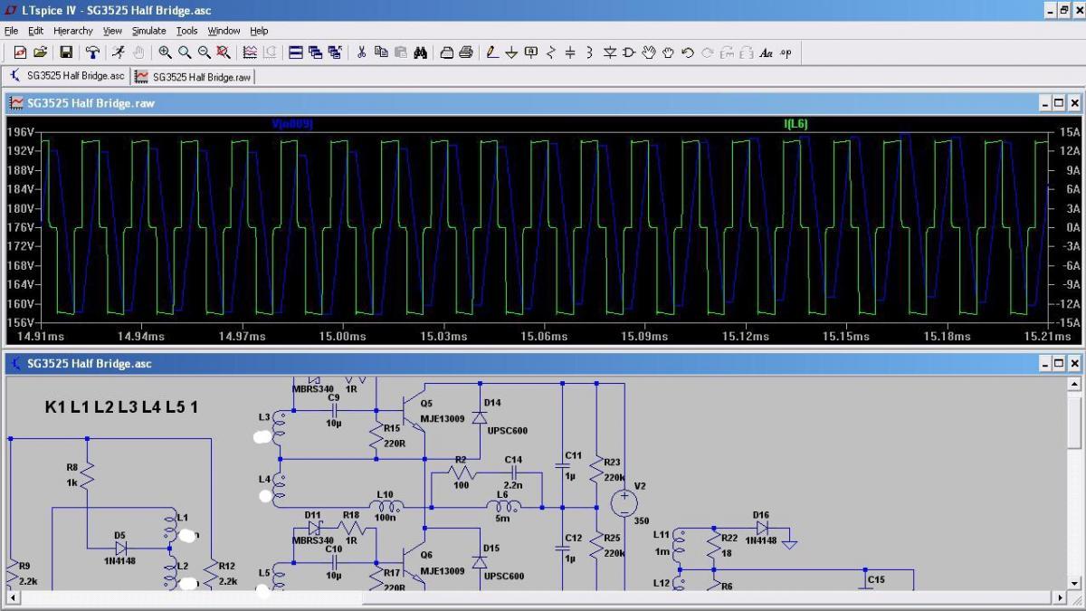Switch to SG3525 Half Bridge.raw tab

(x=194, y=77)
